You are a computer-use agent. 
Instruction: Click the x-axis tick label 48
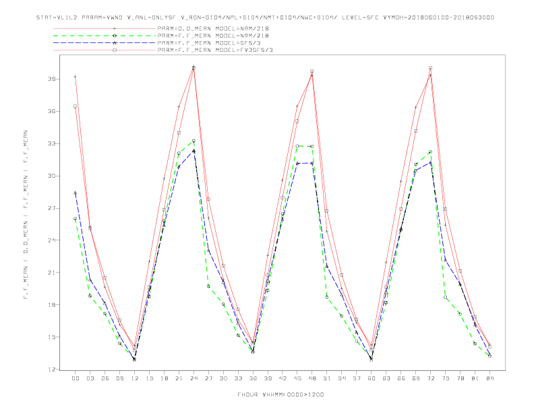[312, 378]
